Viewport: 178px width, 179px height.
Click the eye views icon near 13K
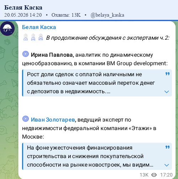(x=154, y=175)
